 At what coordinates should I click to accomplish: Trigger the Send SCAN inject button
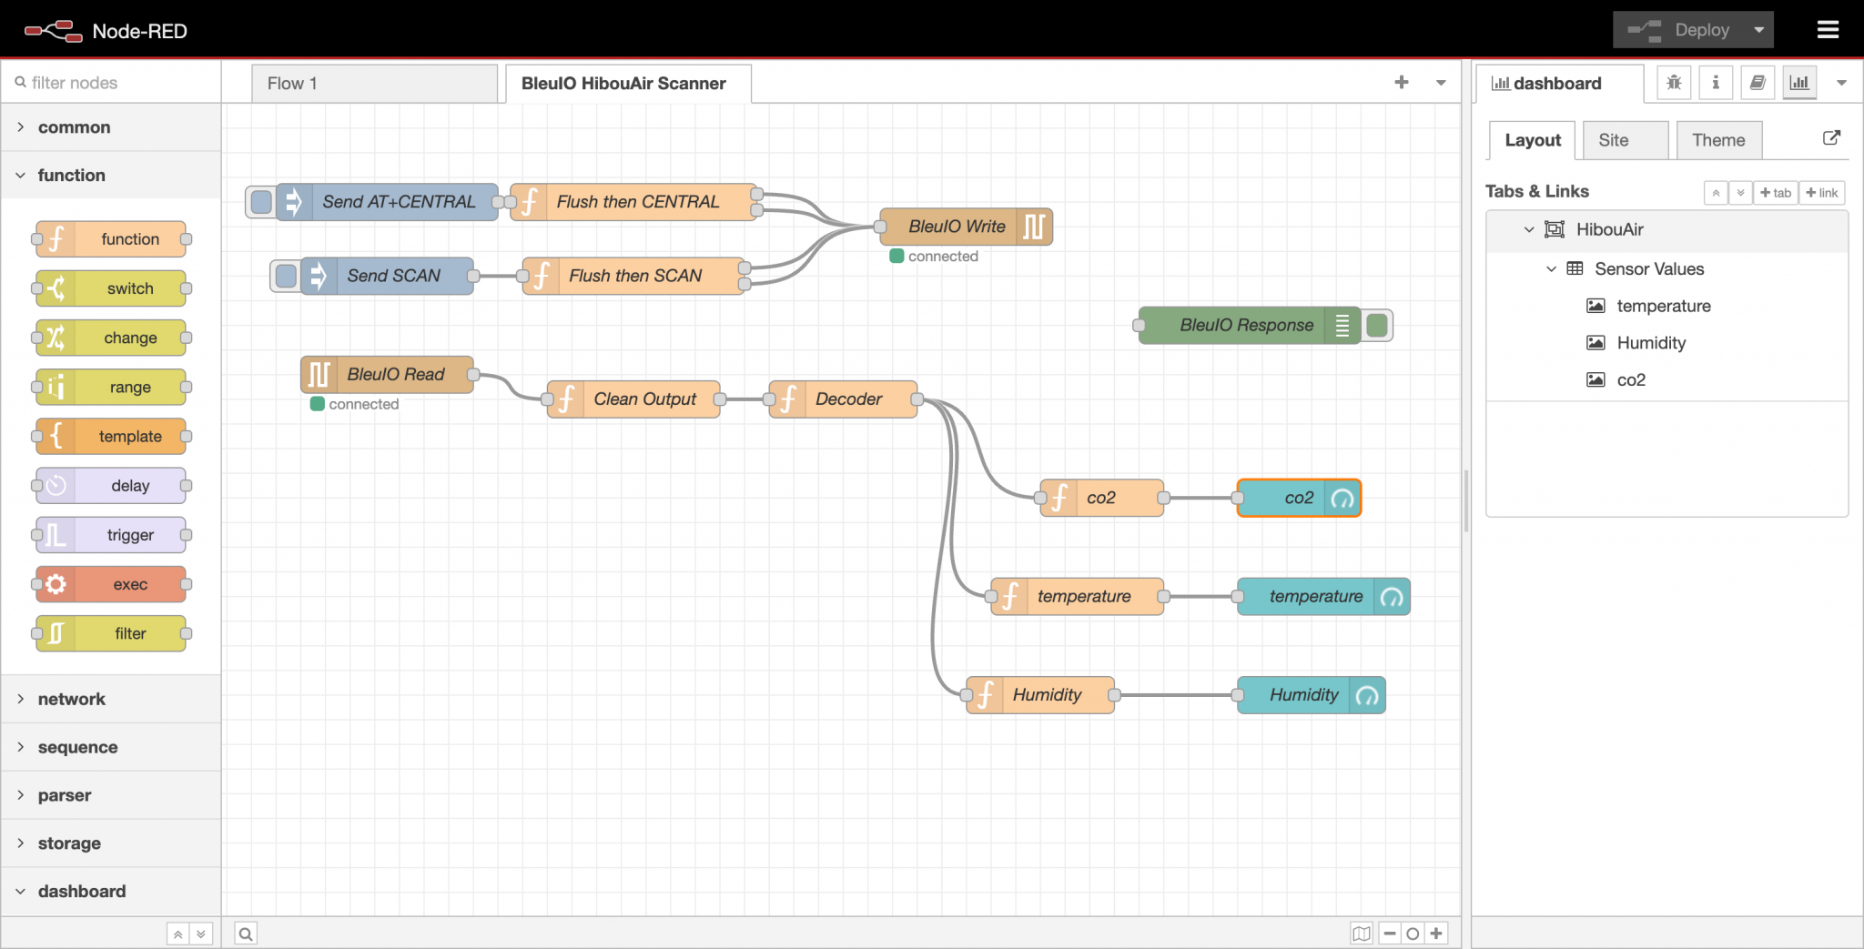pos(285,276)
